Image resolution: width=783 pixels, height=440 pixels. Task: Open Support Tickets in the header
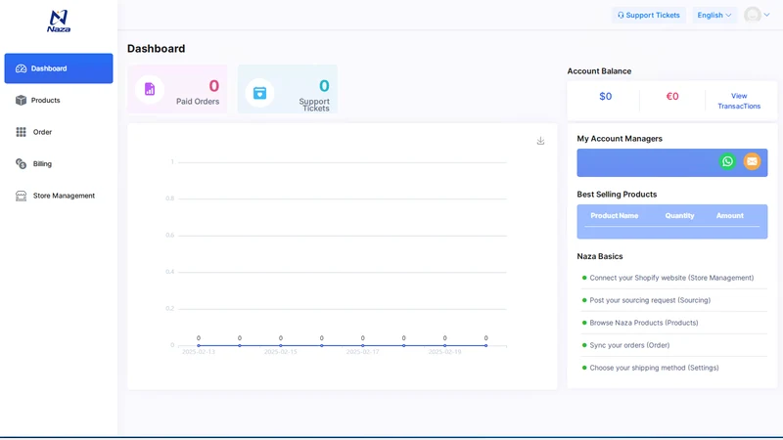tap(649, 15)
